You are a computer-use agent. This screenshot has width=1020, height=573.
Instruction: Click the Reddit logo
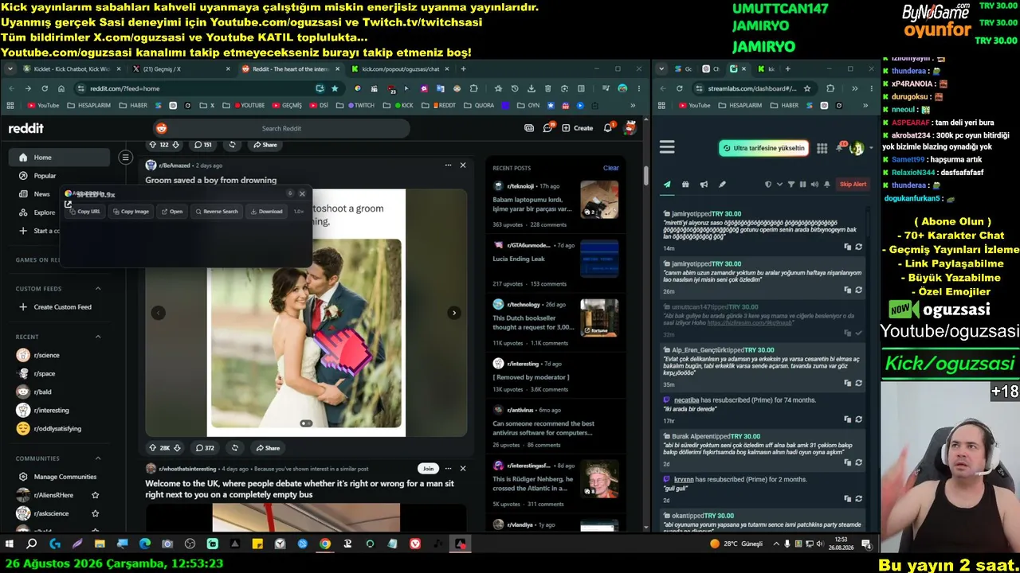pos(26,128)
